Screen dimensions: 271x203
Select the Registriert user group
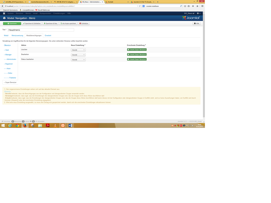tap(8, 64)
